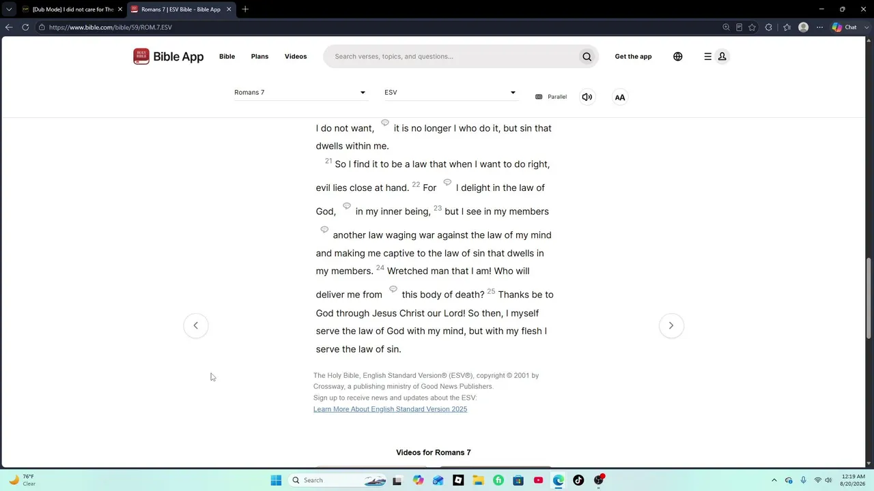This screenshot has width=874, height=491.
Task: Click the Bible App logo
Action: [168, 57]
